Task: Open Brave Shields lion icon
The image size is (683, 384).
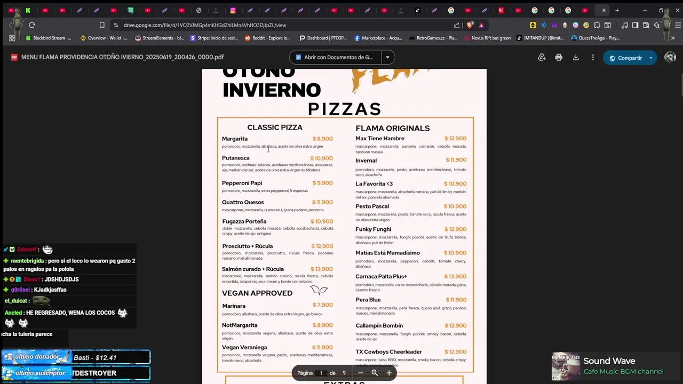Action: (470, 25)
